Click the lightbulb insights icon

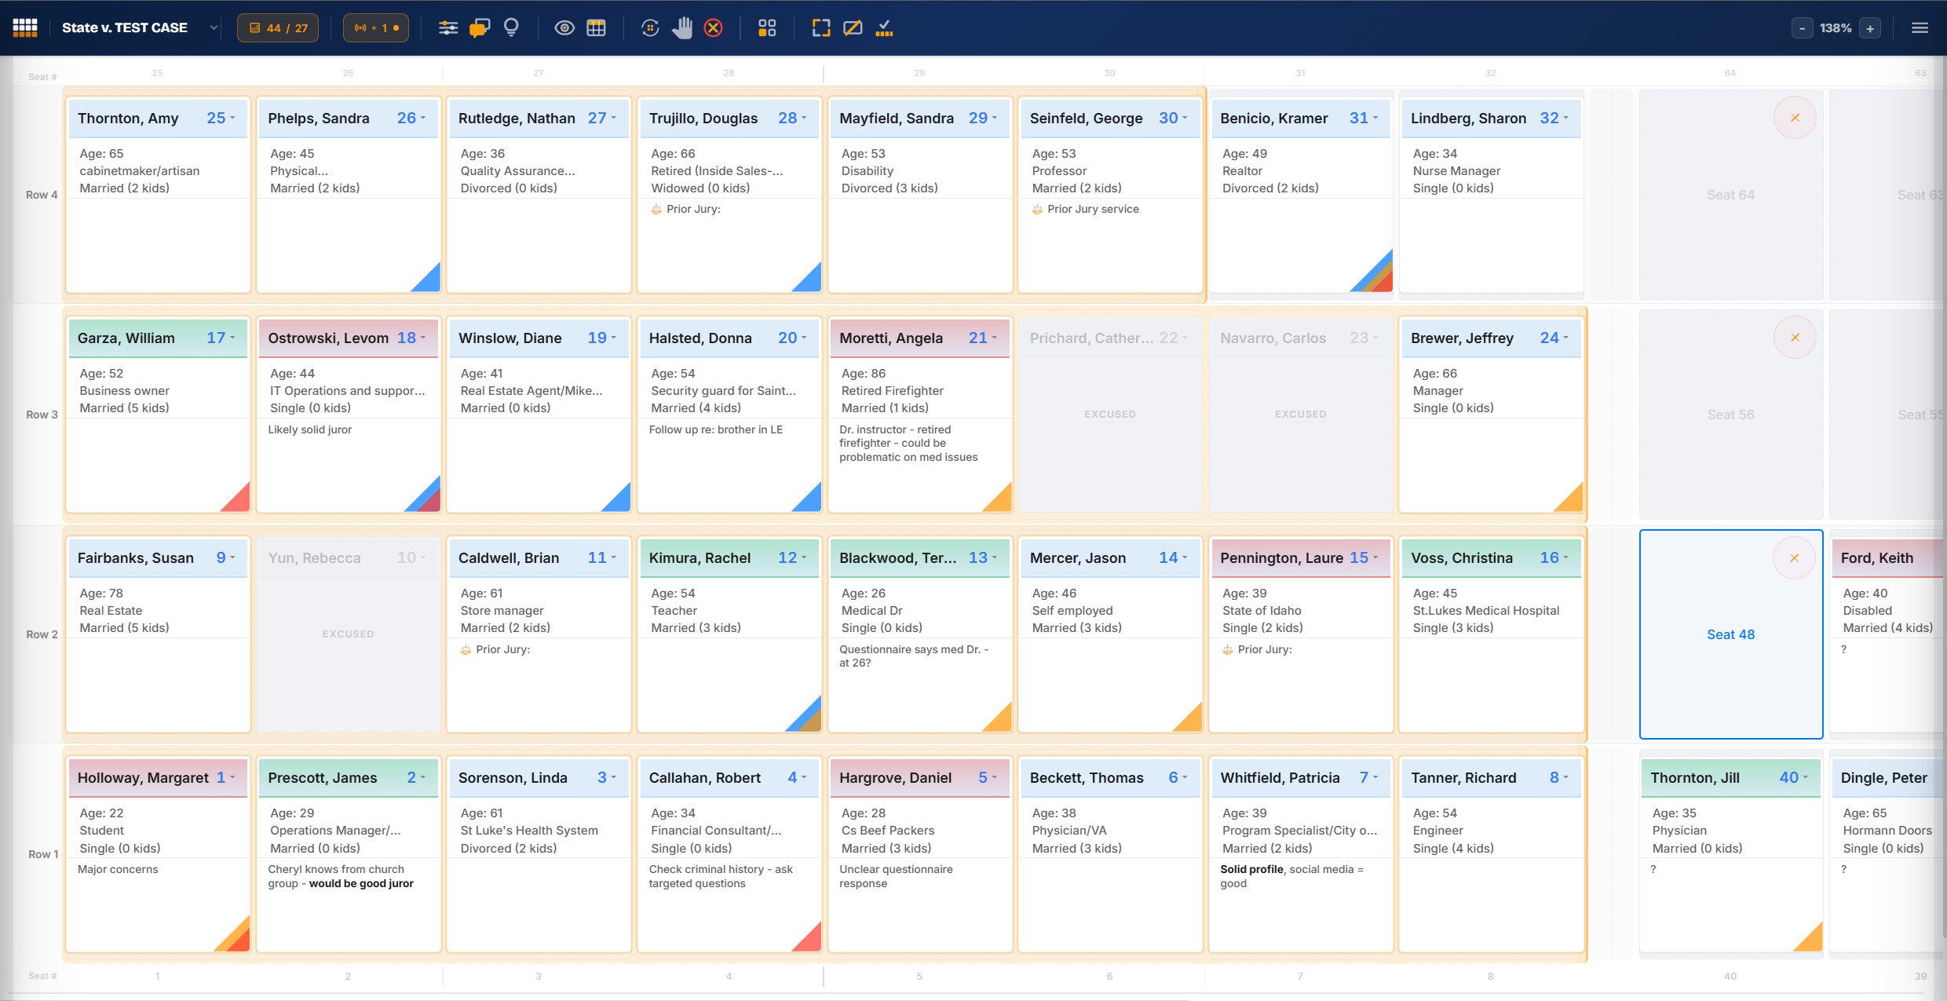(511, 28)
